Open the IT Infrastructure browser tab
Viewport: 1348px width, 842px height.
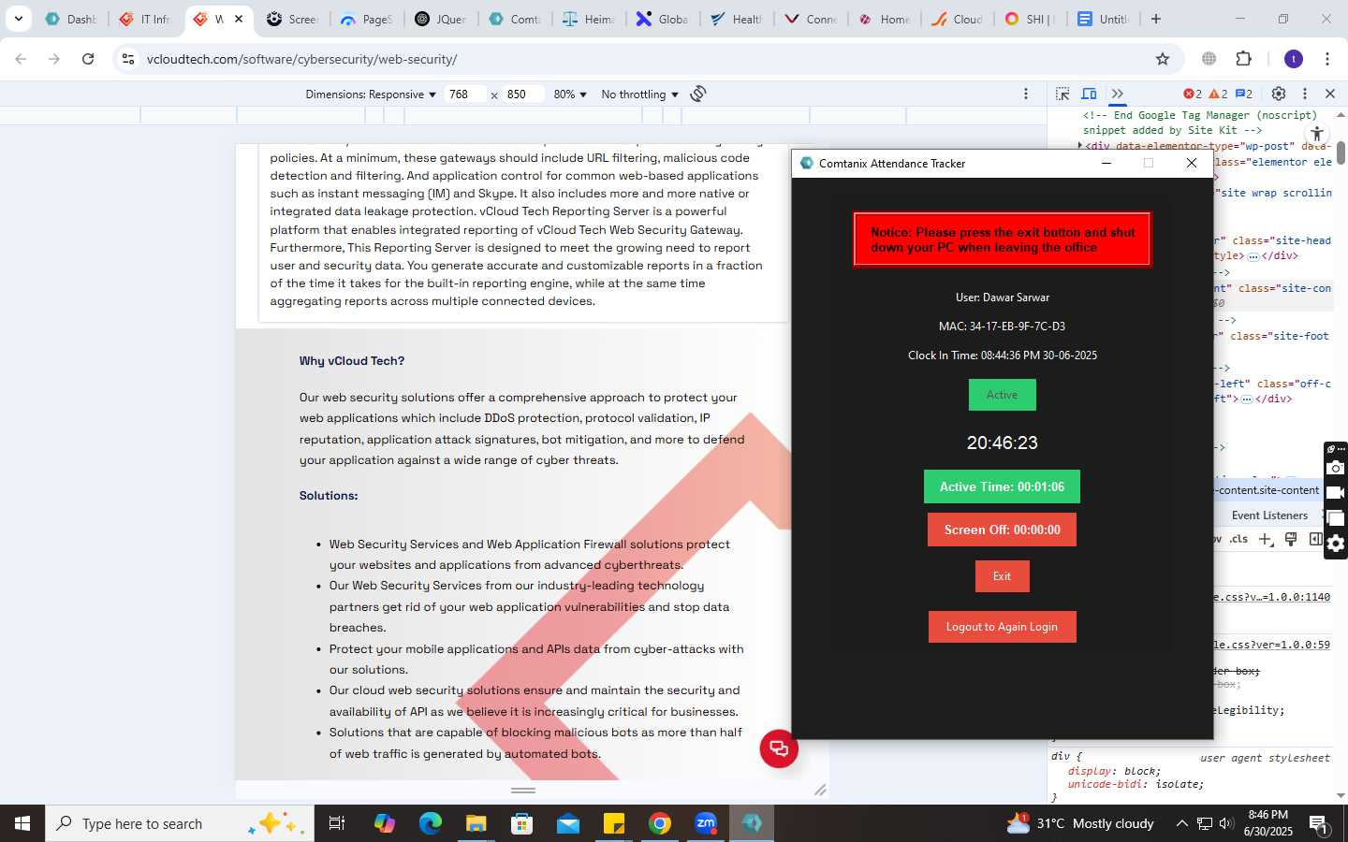[145, 19]
